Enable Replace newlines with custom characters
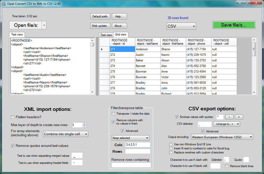 [x=171, y=152]
